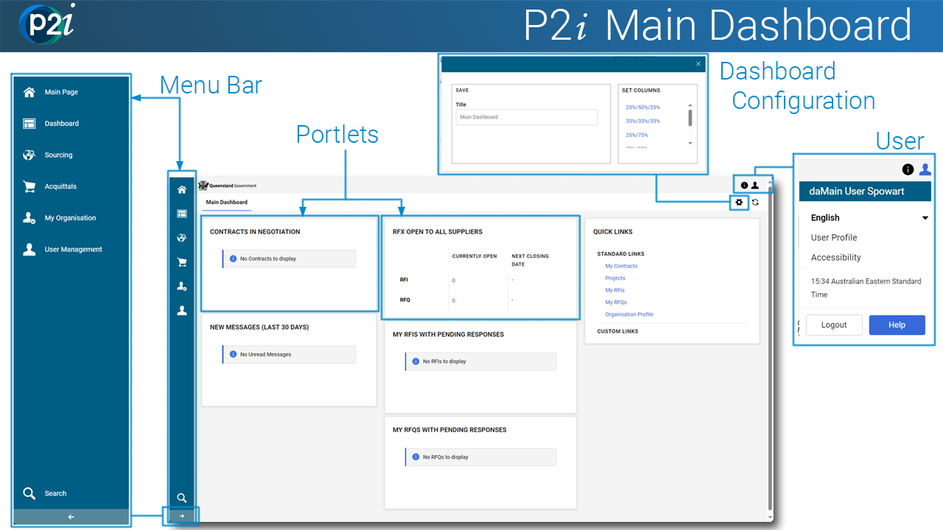
Task: Click cart icon beside Acquittals label
Action: point(29,187)
